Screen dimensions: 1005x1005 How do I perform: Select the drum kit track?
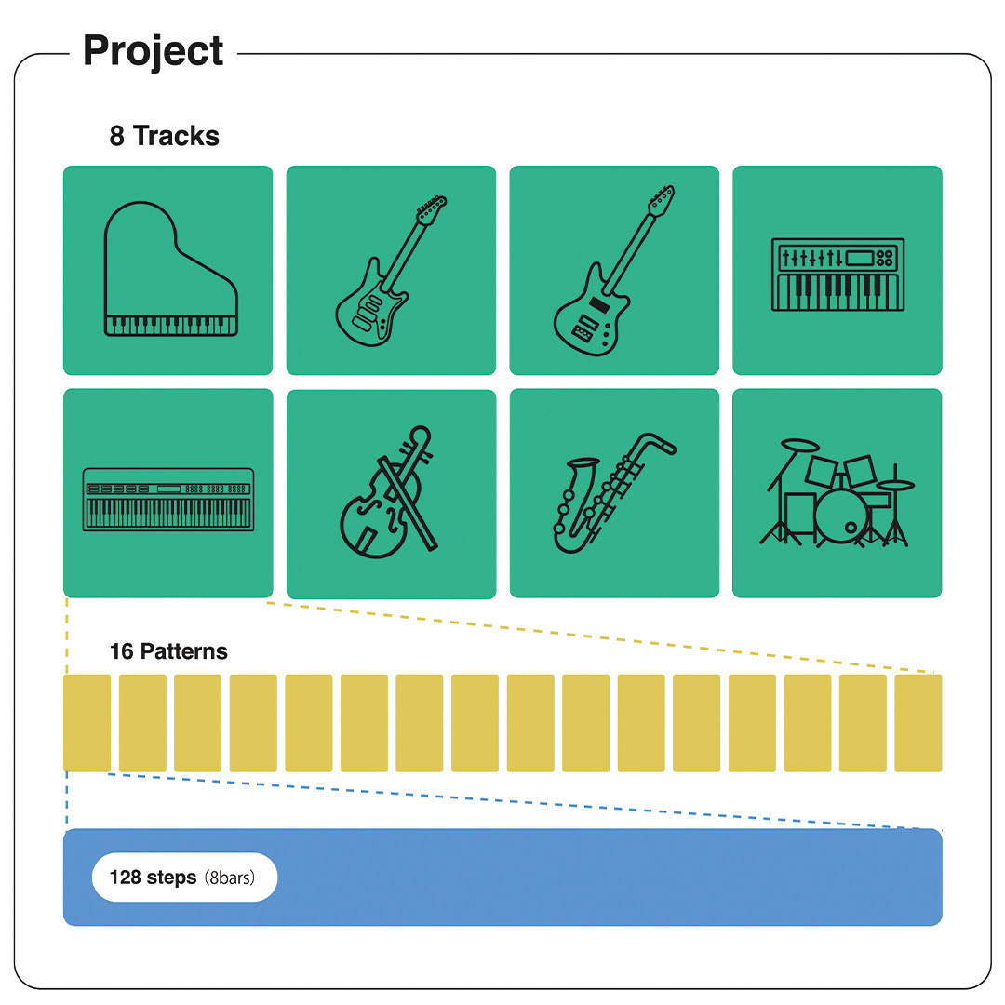(x=837, y=493)
